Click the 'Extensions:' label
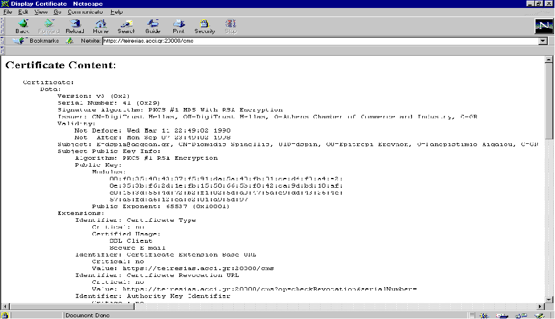This screenshot has height=319, width=555. tap(81, 213)
